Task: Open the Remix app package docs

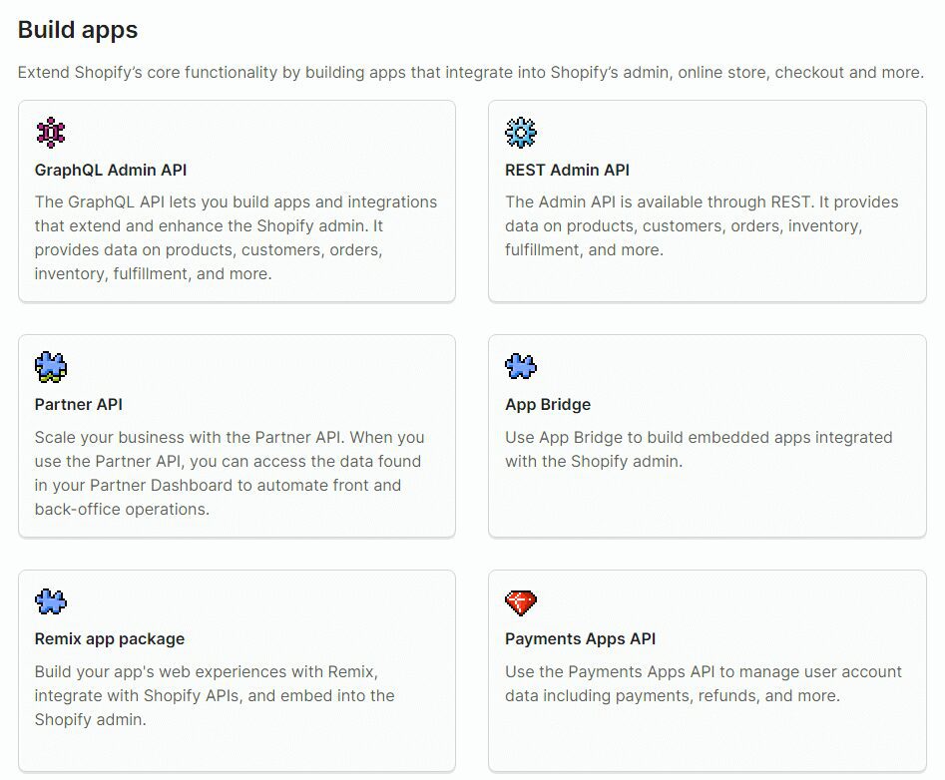Action: coord(110,638)
